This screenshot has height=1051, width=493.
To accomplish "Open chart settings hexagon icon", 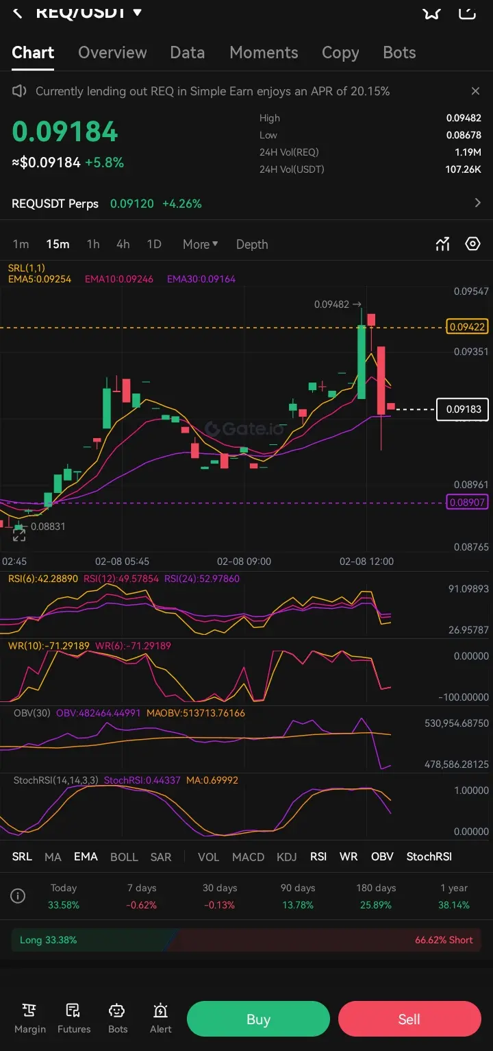I will click(x=472, y=244).
